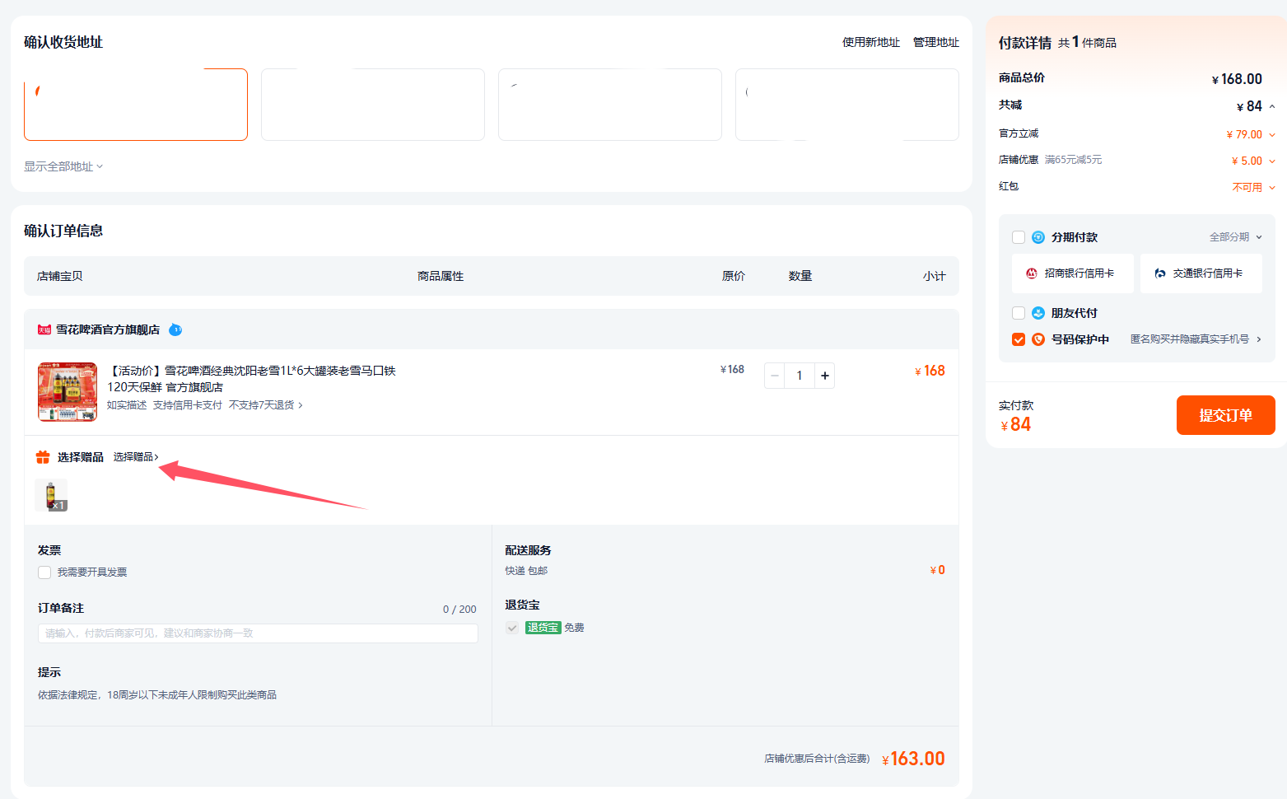
Task: Check the 朋友代付 checkbox
Action: [x=1019, y=313]
